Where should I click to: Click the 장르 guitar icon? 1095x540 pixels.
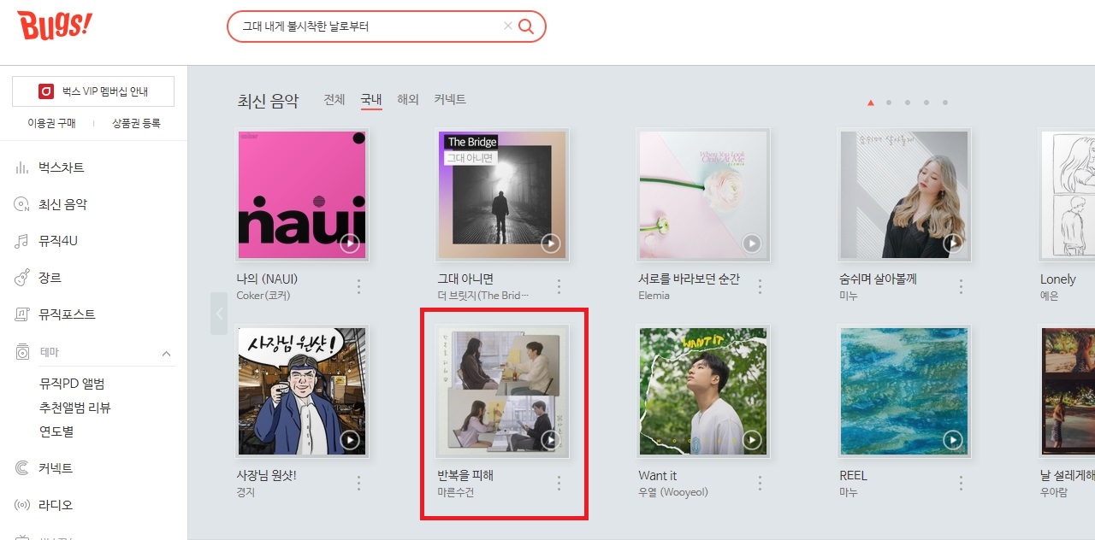pos(22,278)
